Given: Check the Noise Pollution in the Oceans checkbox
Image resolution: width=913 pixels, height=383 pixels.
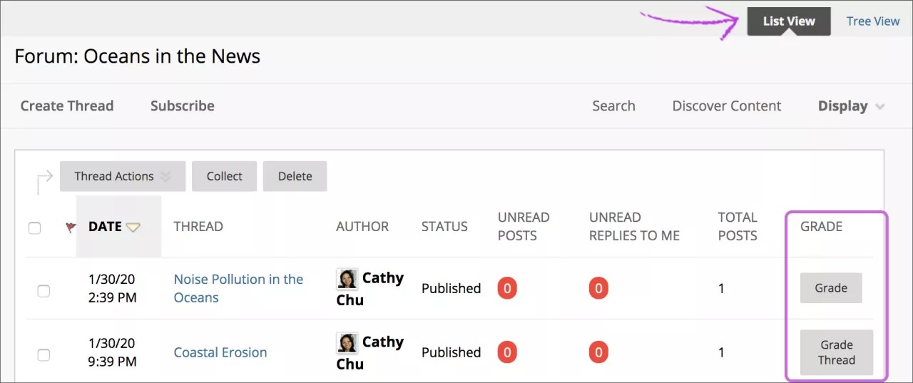Looking at the screenshot, I should pyautogui.click(x=44, y=290).
